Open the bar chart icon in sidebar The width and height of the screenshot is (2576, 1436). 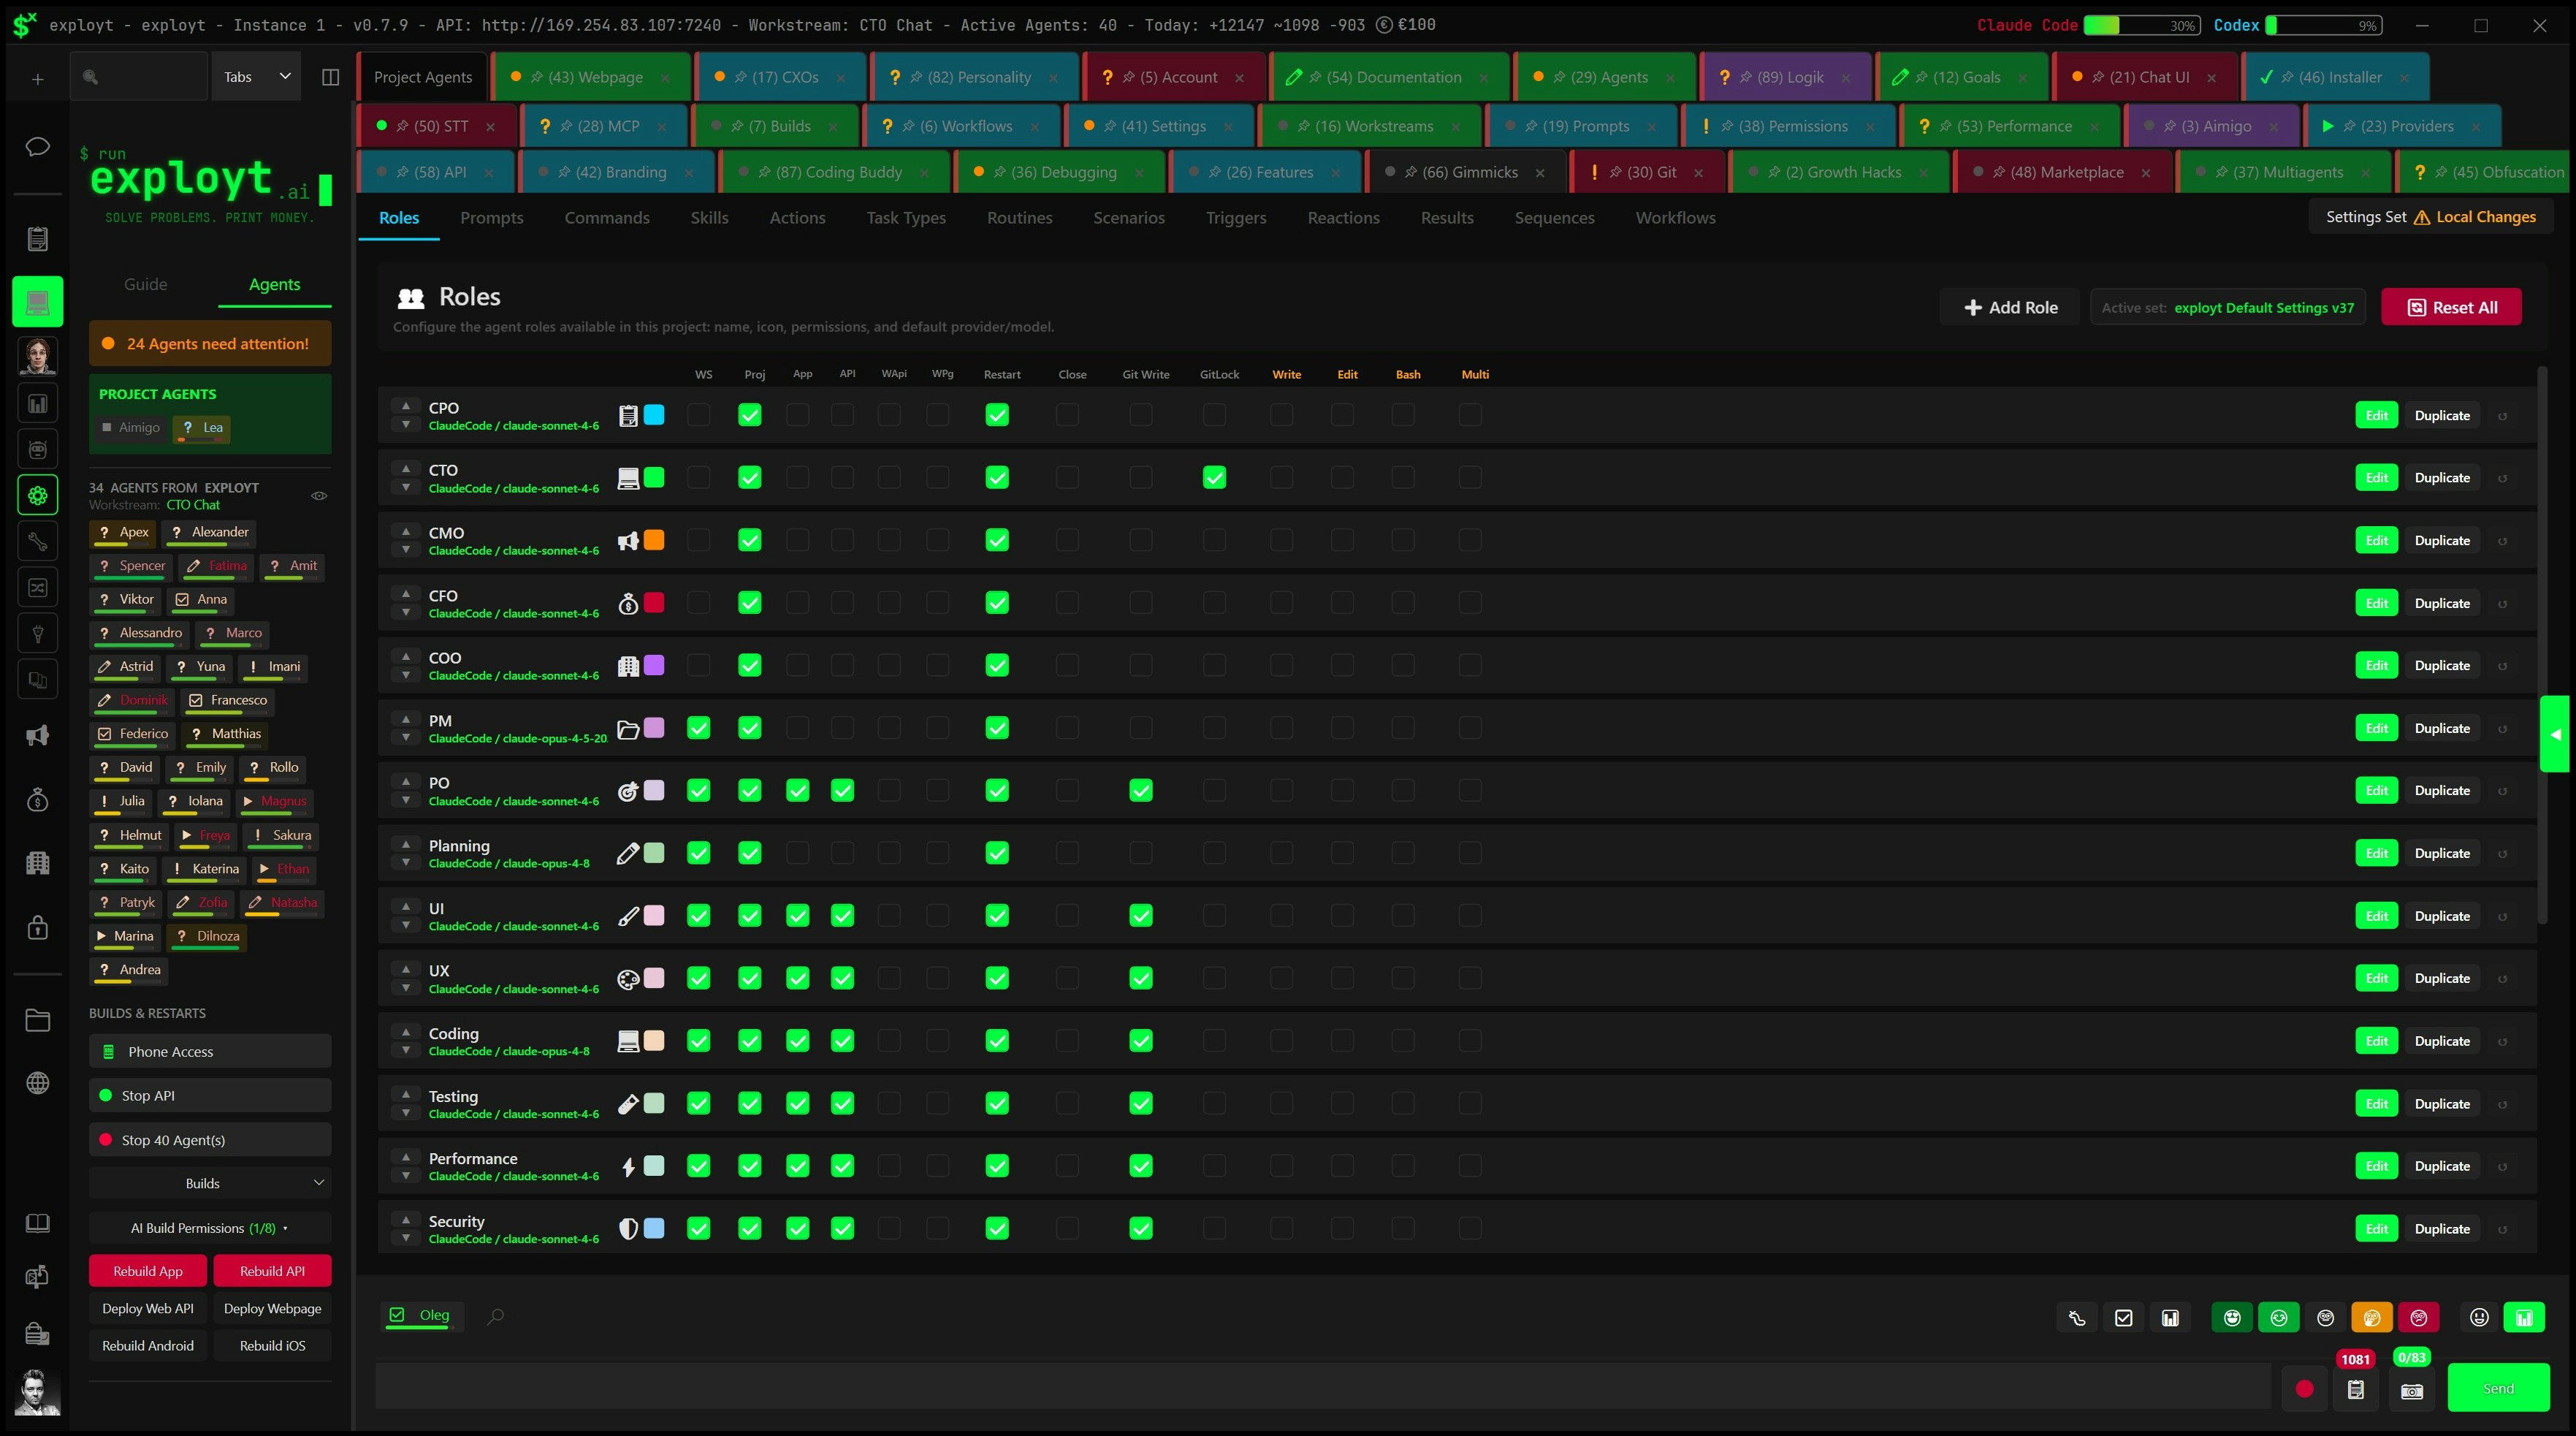tap(37, 404)
